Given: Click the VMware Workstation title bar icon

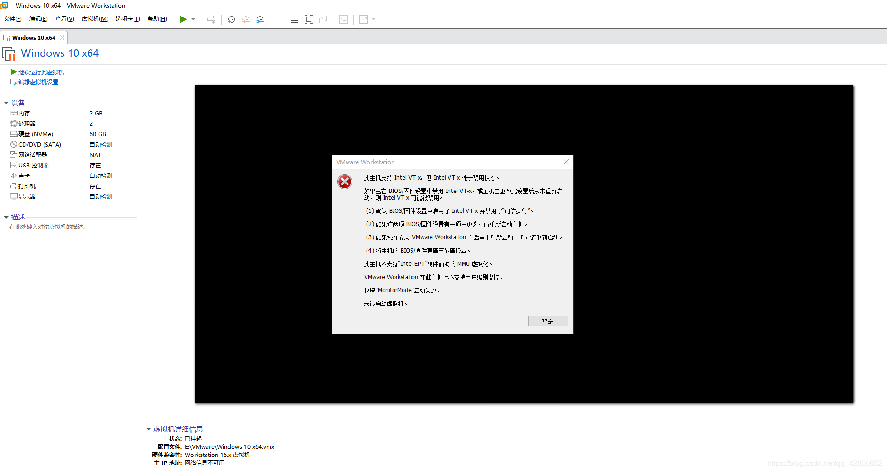Looking at the screenshot, I should (x=5, y=5).
